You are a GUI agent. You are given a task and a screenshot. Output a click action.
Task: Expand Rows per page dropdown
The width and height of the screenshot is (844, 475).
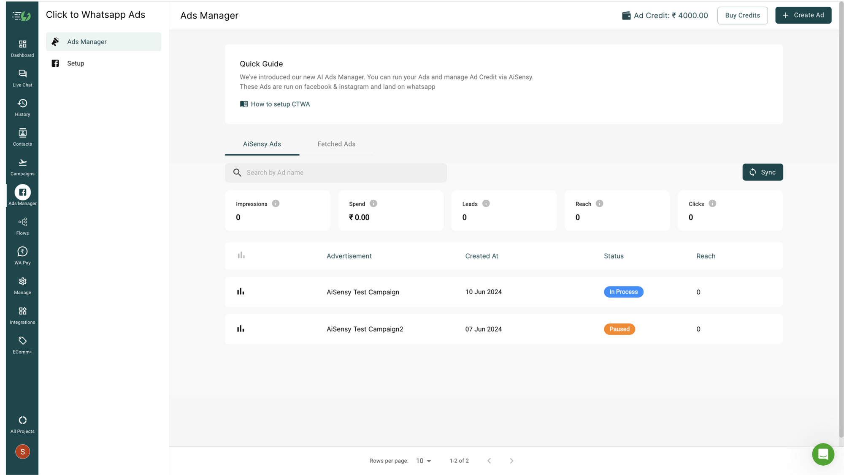(x=423, y=460)
